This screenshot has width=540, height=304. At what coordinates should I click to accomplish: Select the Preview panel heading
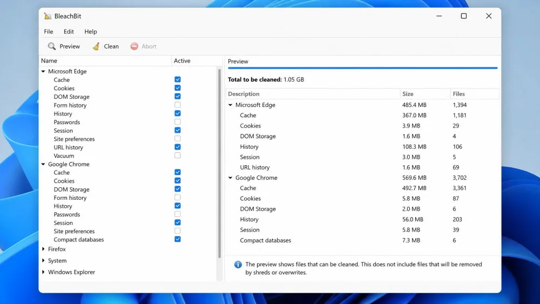pos(238,61)
